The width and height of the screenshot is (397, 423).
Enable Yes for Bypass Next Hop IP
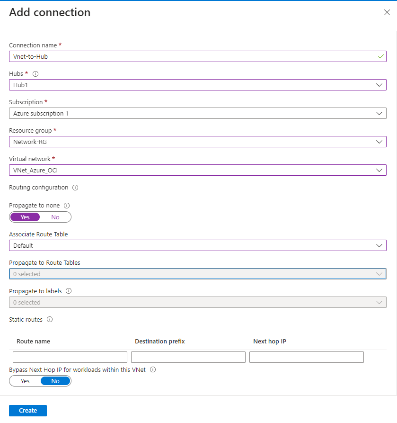pos(25,381)
